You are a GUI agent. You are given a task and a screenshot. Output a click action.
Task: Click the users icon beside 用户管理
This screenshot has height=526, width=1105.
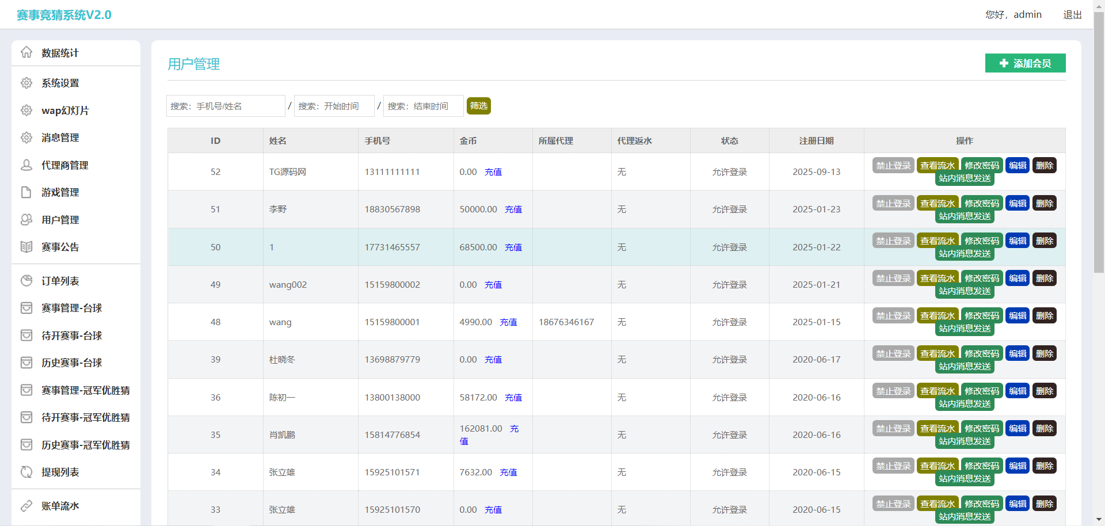click(26, 220)
